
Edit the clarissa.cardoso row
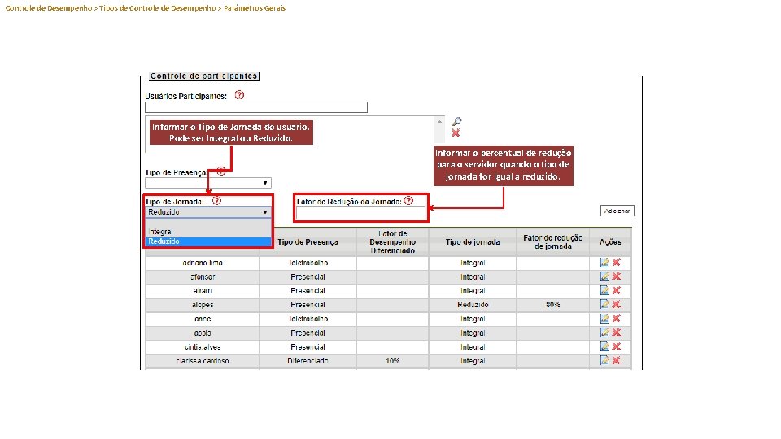604,360
